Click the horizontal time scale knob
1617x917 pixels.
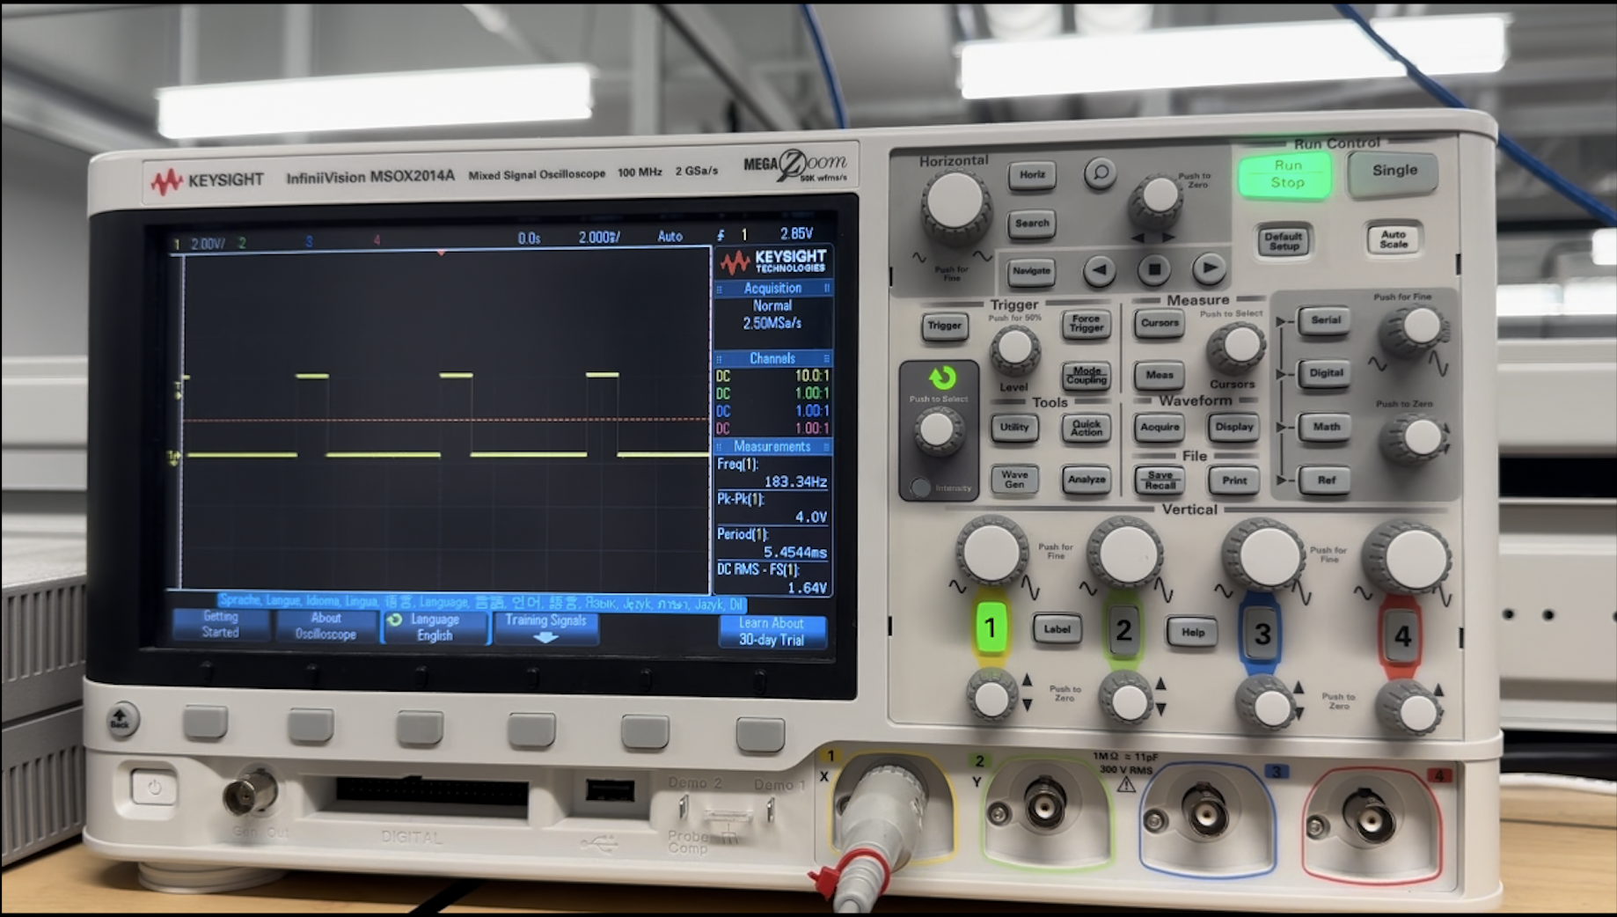pos(955,204)
